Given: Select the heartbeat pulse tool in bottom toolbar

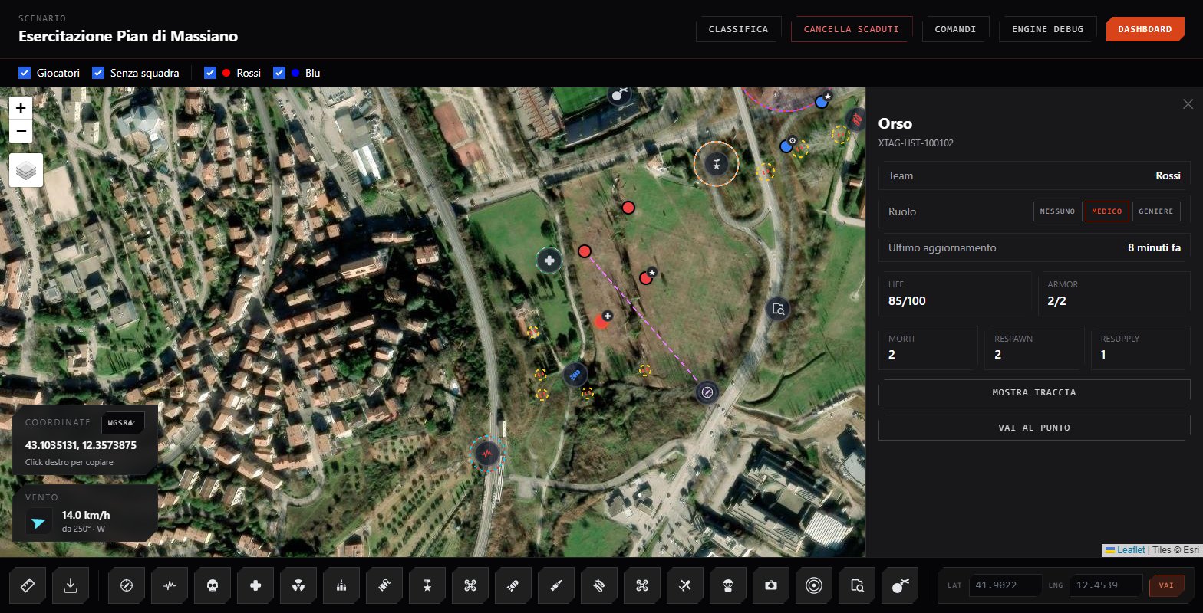Looking at the screenshot, I should click(170, 585).
